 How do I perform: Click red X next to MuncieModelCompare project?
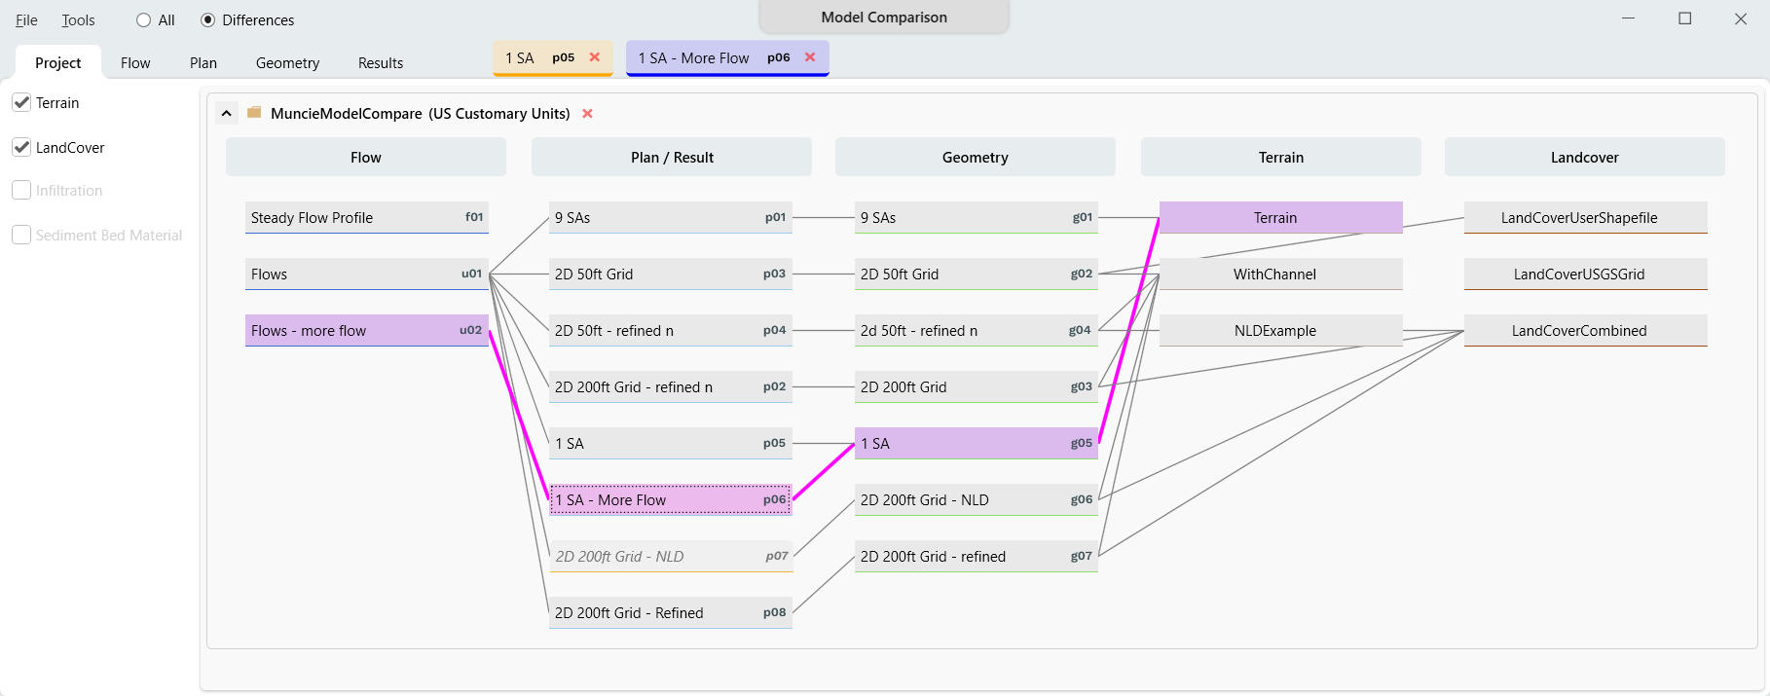(x=587, y=114)
